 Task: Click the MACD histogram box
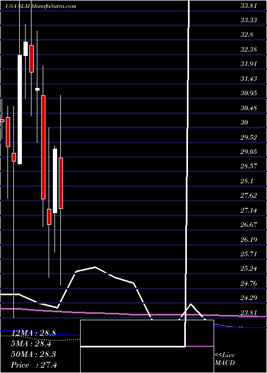[x=147, y=346]
